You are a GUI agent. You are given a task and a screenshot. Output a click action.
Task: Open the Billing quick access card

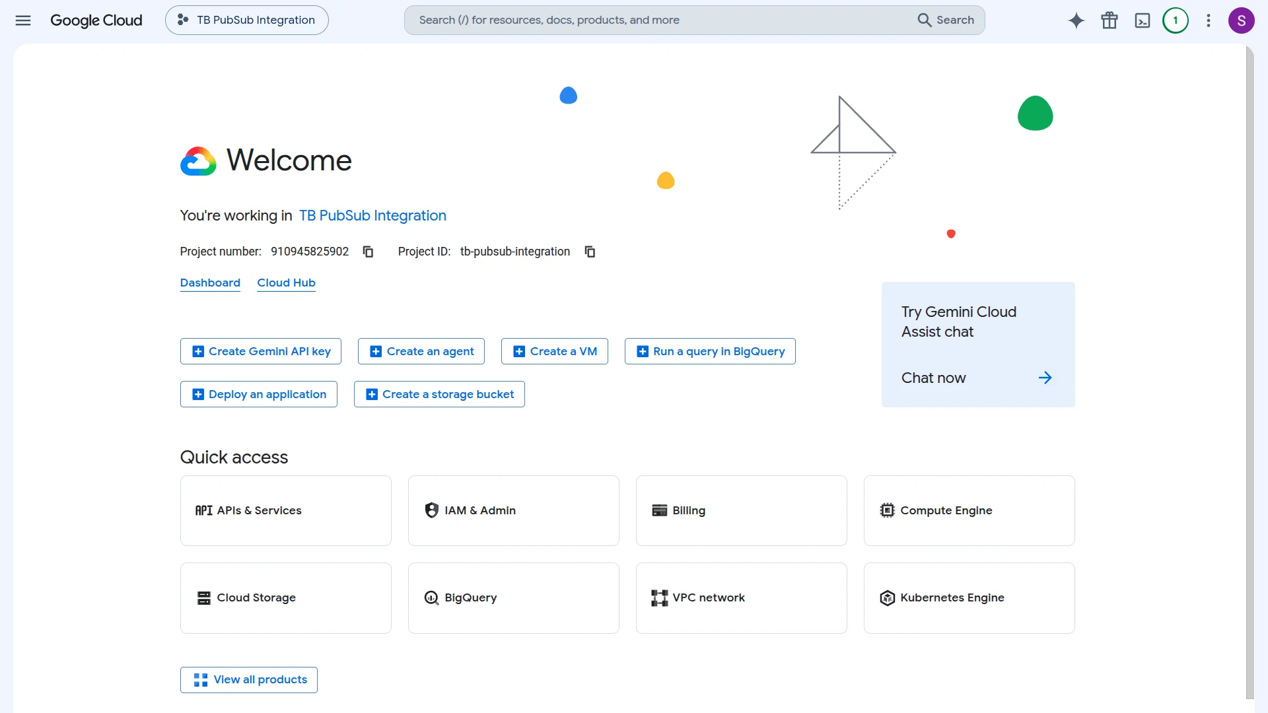(742, 510)
